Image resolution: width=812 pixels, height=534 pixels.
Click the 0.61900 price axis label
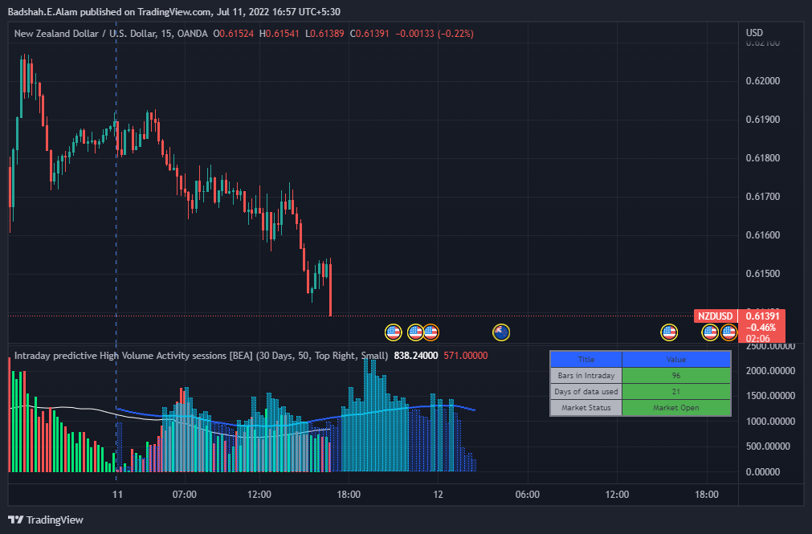(763, 120)
